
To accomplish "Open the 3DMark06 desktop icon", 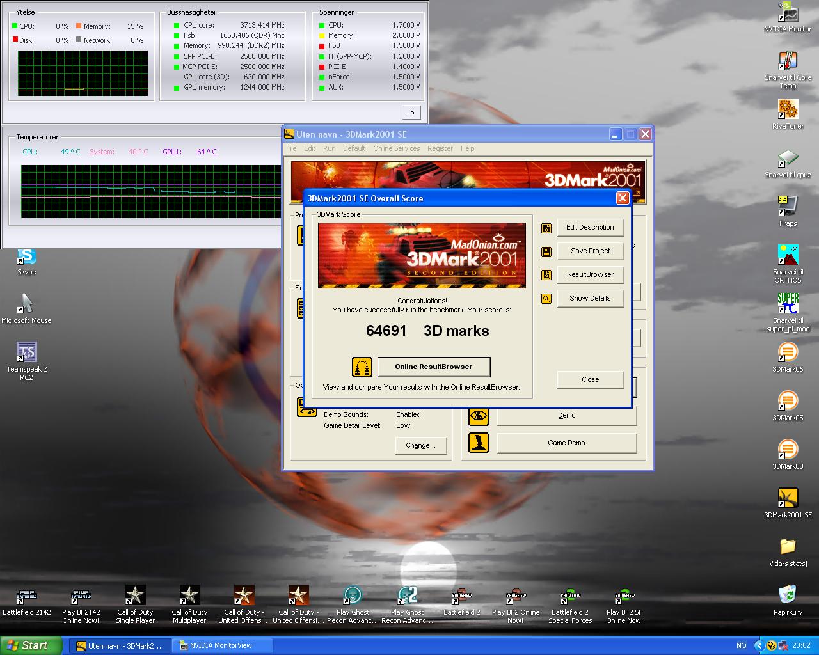I will [x=788, y=353].
